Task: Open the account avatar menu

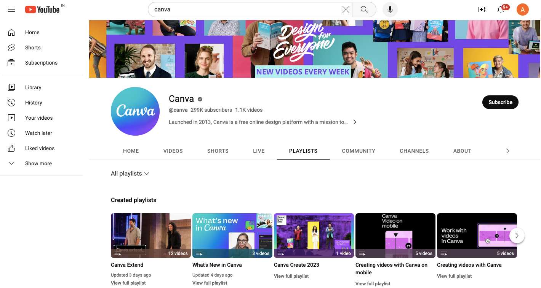Action: pyautogui.click(x=522, y=9)
